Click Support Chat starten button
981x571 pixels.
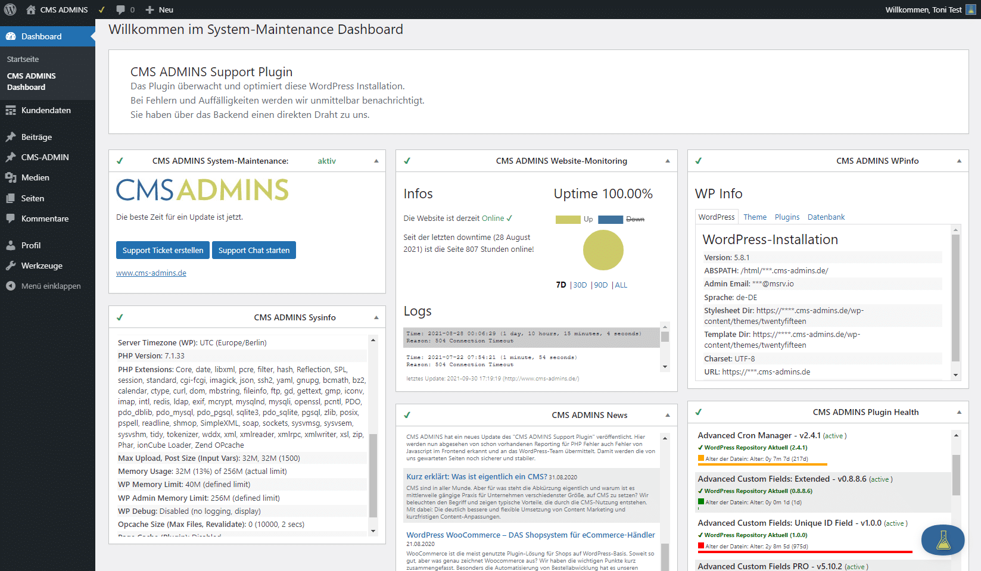coord(254,250)
